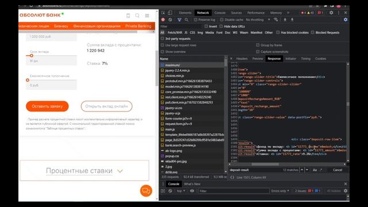Open network search with magnifier icon
Screen dimensions: 368x207
pyautogui.click(x=186, y=20)
